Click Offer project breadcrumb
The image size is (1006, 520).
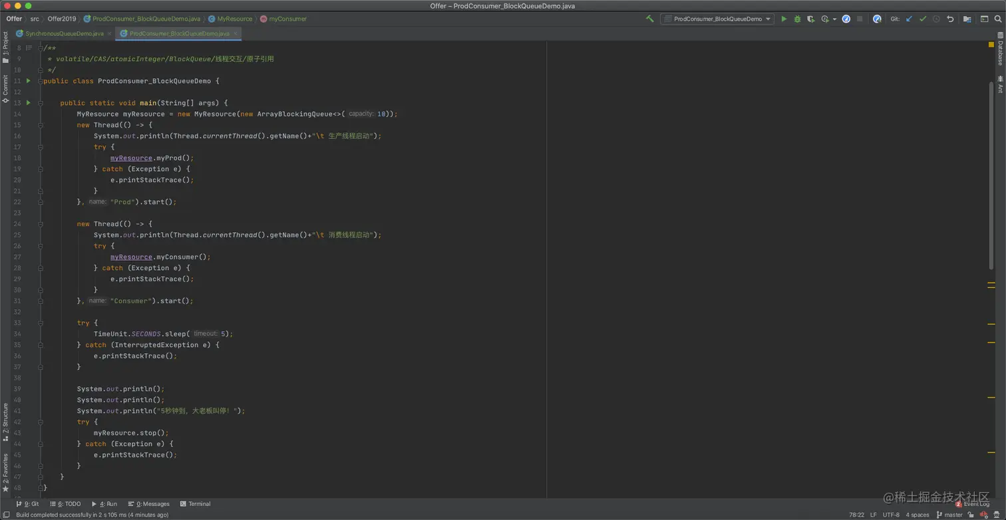tap(14, 19)
